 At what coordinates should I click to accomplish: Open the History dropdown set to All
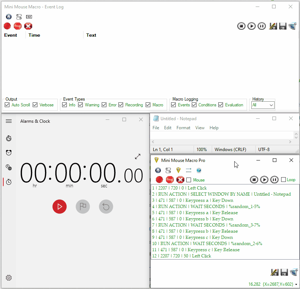(x=263, y=105)
